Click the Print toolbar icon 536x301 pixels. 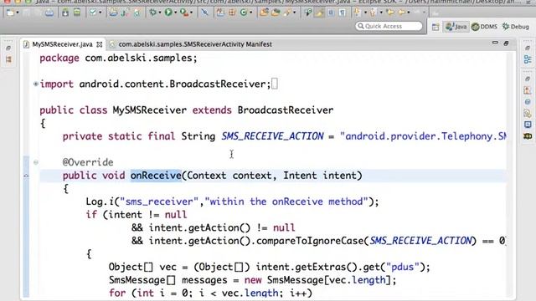pos(49,13)
